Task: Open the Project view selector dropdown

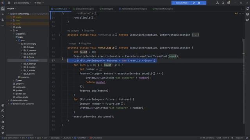Action: pos(12,9)
